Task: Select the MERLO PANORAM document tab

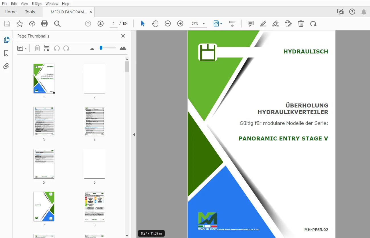Action: pos(69,12)
